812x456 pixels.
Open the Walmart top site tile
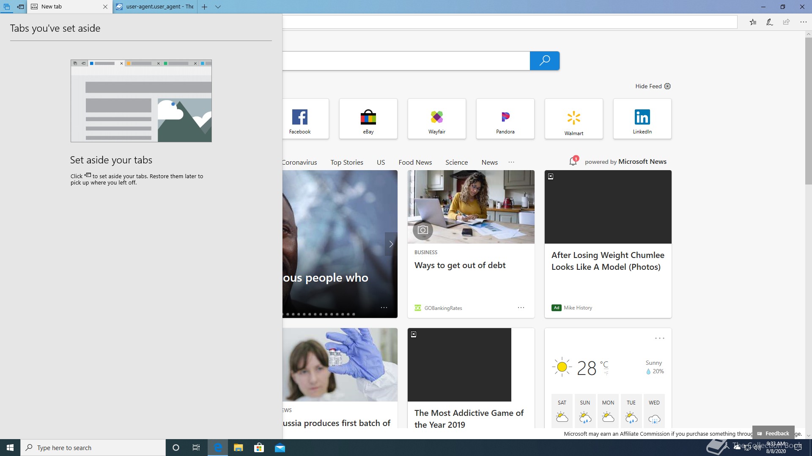pyautogui.click(x=574, y=119)
